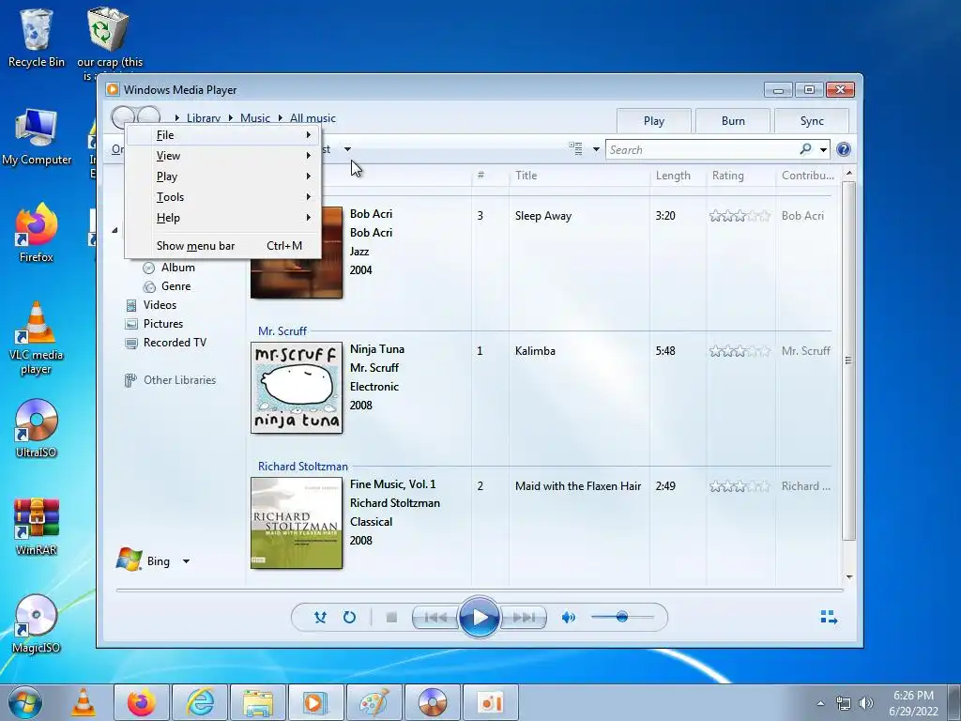The height and width of the screenshot is (721, 961).
Task: Click the Windows Start button
Action: [x=25, y=702]
